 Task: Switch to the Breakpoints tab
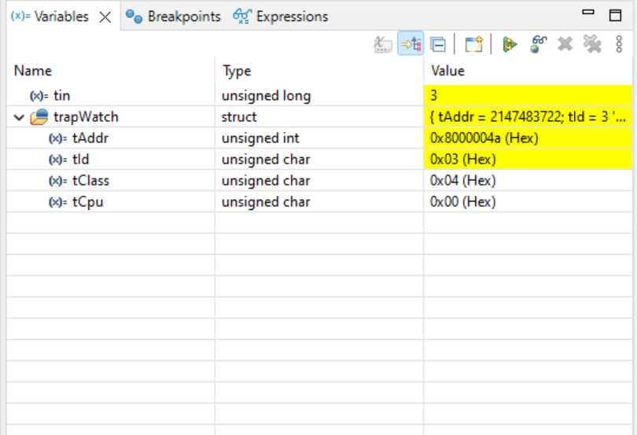coord(174,17)
